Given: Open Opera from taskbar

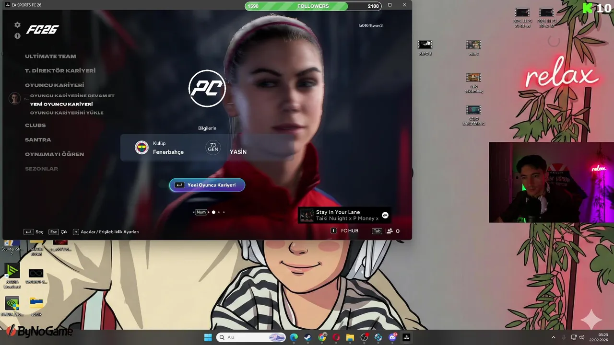Looking at the screenshot, I should 336,337.
